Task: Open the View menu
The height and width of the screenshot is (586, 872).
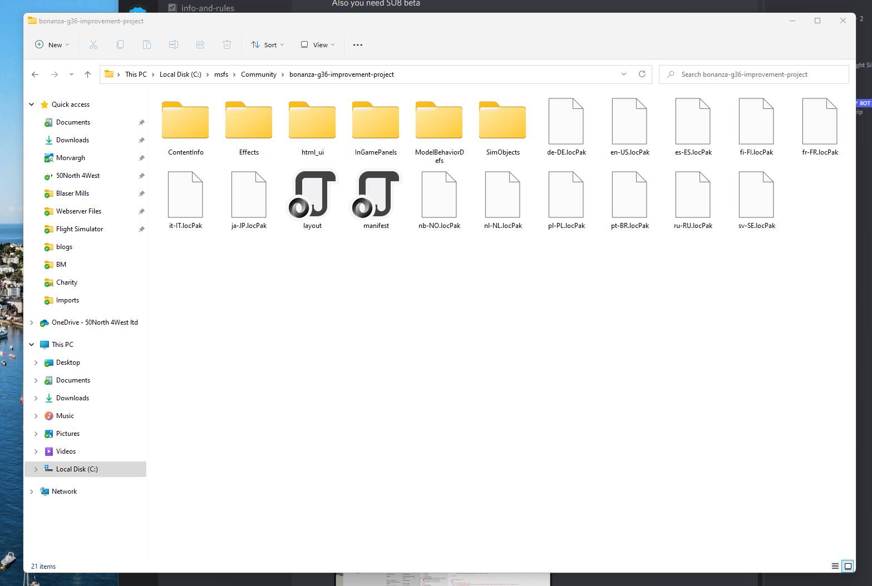Action: [x=318, y=44]
